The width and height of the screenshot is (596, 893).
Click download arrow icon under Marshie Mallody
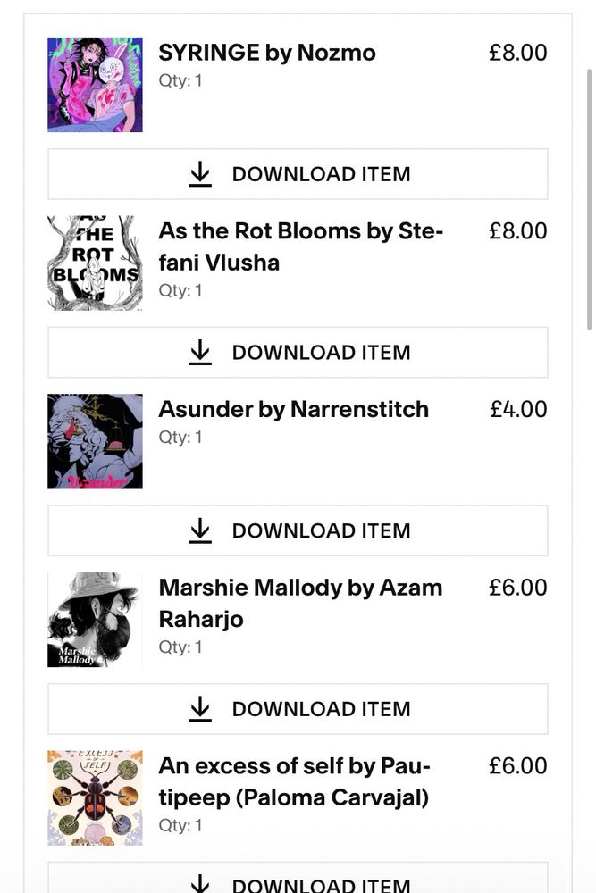(200, 708)
